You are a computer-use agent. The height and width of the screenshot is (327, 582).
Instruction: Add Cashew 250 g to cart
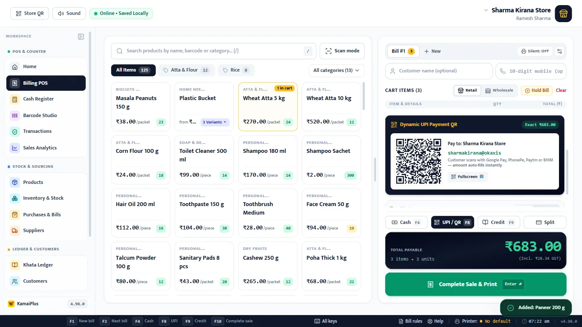tap(268, 266)
